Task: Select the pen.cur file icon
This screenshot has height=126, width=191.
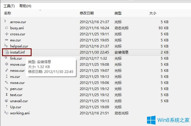Action: [x=6, y=89]
